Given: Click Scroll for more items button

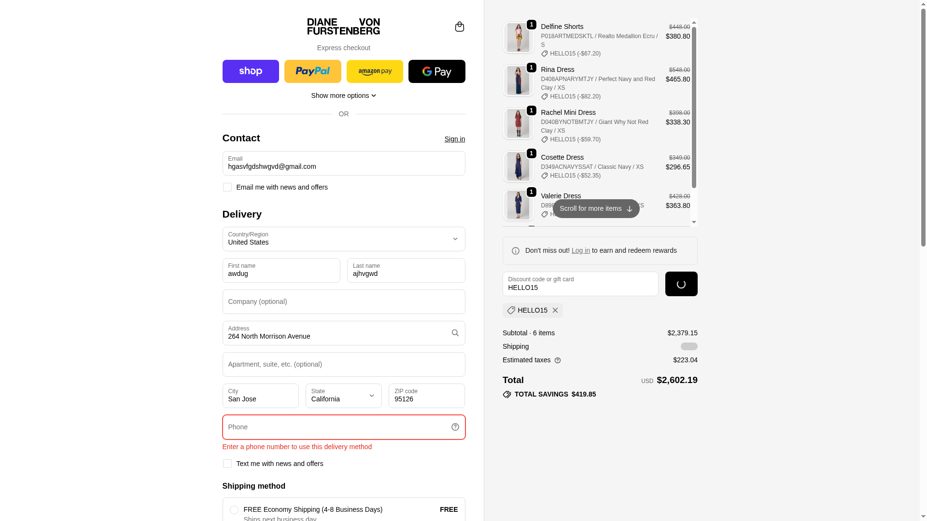Looking at the screenshot, I should [x=596, y=208].
